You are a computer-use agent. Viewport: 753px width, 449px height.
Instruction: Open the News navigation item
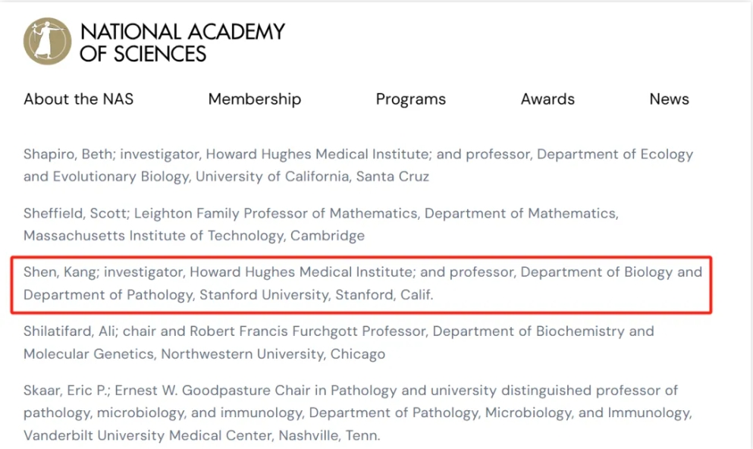(669, 99)
